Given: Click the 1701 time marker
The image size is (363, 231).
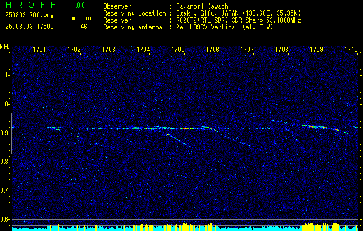Looking at the screenshot, I should (x=39, y=50).
